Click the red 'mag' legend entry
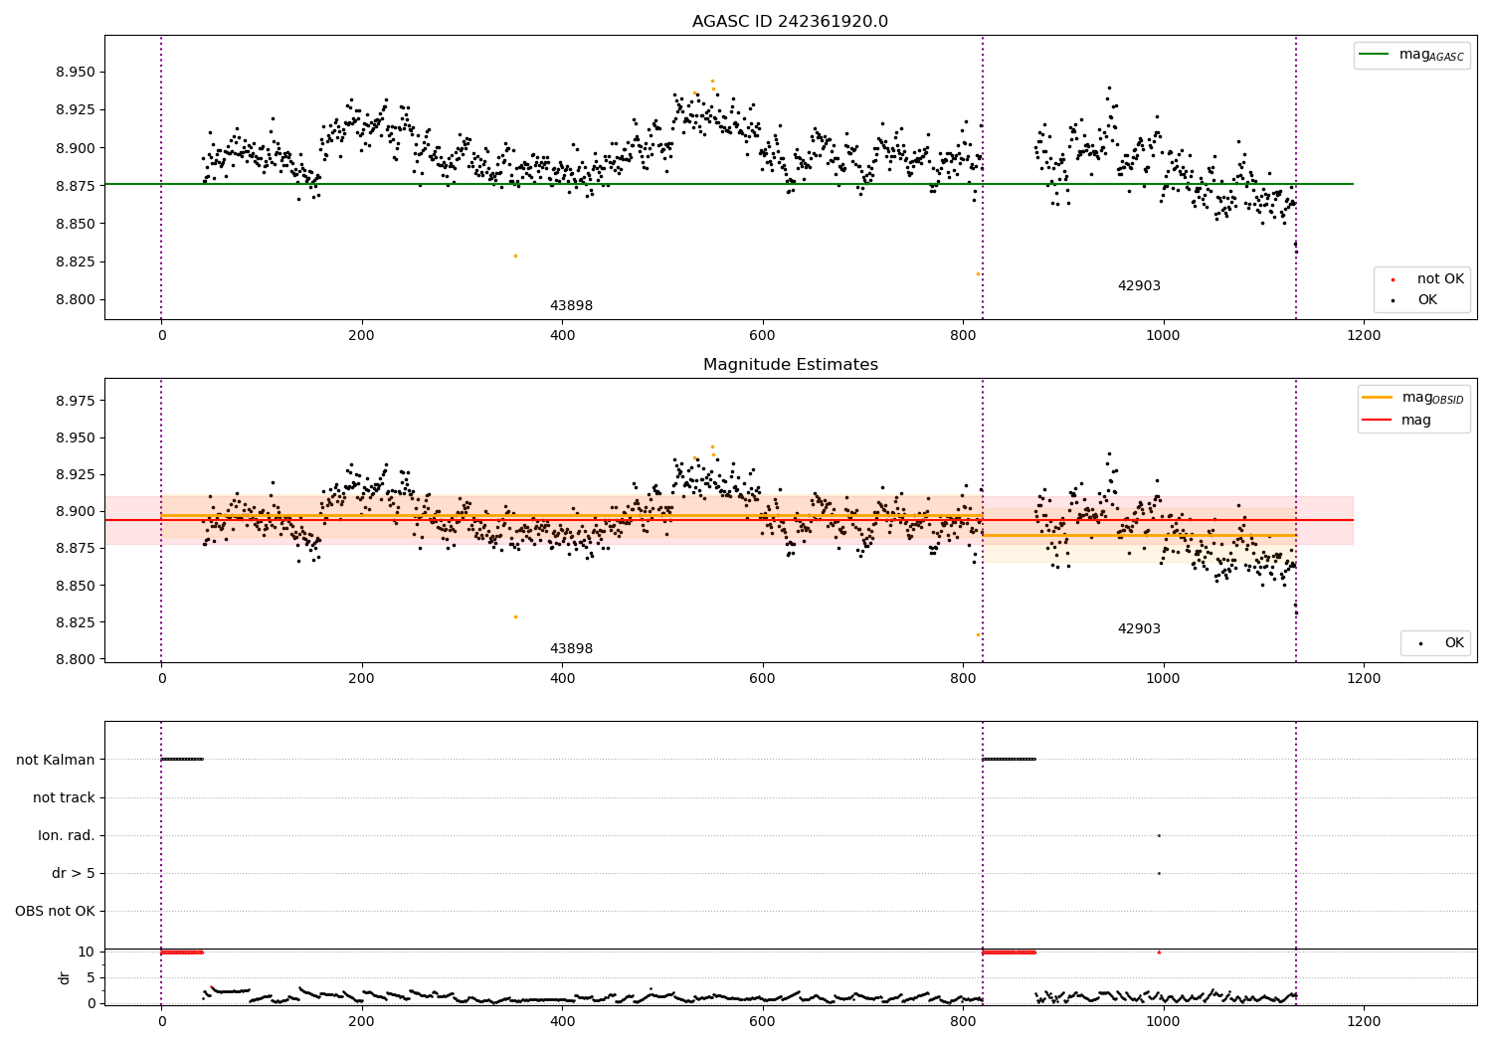 coord(1397,421)
